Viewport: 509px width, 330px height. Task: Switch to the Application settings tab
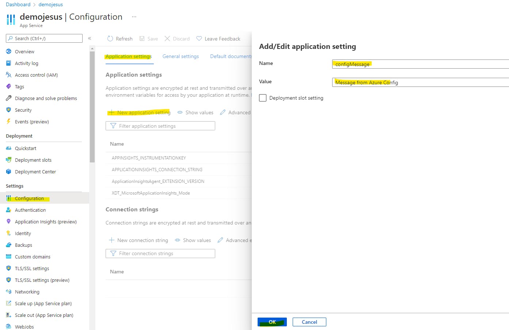pyautogui.click(x=129, y=57)
